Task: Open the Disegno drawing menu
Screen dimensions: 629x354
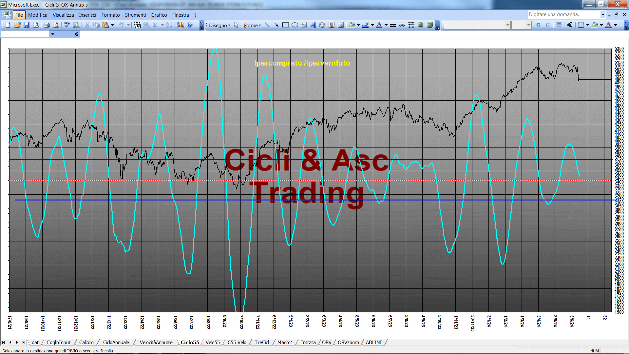Action: 219,25
